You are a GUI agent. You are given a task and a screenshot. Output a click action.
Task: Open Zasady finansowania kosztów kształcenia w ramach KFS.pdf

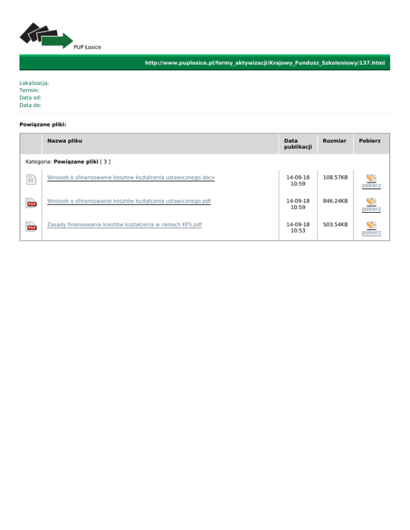click(x=124, y=224)
